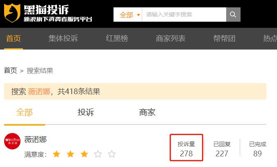Go to 商家列表 in navigation

170,38
